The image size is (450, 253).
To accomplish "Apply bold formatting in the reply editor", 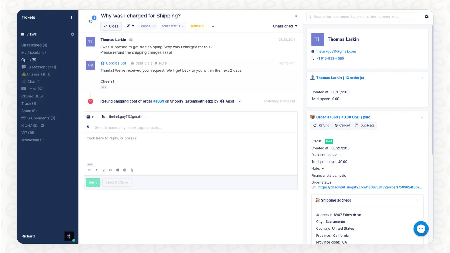I will (x=89, y=170).
